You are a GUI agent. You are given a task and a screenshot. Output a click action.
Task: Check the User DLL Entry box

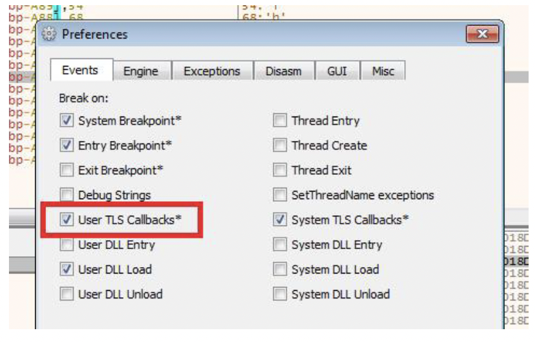pos(67,245)
